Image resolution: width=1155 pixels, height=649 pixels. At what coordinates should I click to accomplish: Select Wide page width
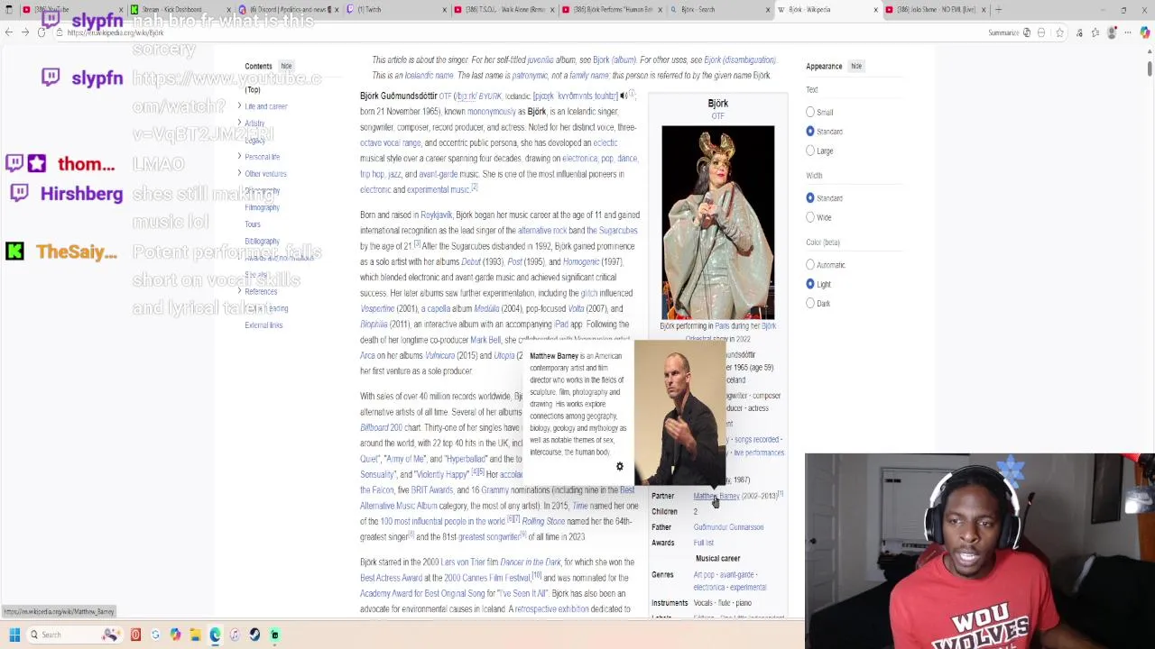pos(810,217)
